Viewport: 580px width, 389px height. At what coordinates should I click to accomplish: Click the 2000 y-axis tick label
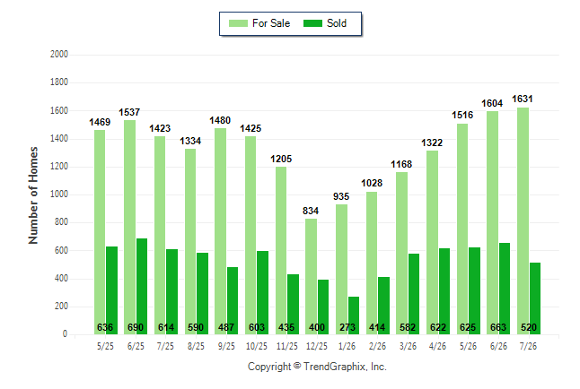pos(59,55)
